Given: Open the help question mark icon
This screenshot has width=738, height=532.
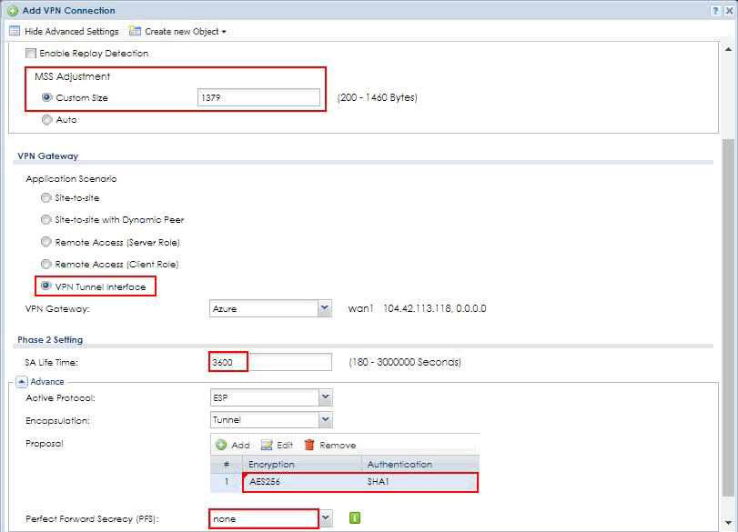Looking at the screenshot, I should pyautogui.click(x=715, y=10).
